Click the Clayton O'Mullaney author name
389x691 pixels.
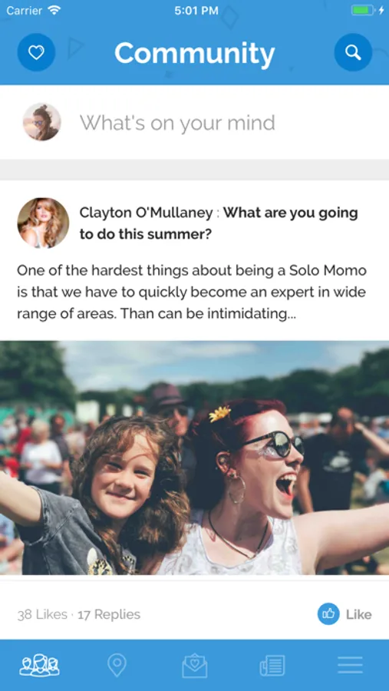tap(147, 213)
